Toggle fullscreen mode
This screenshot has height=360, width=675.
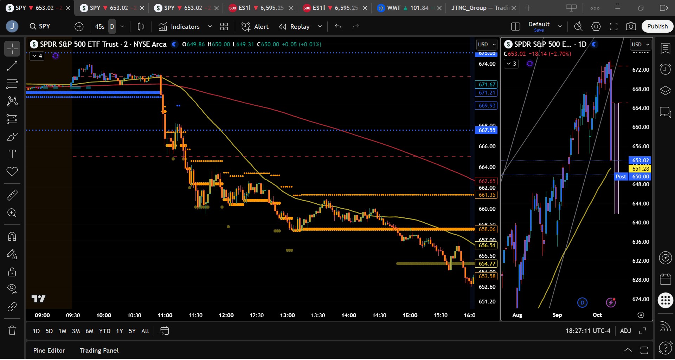pyautogui.click(x=613, y=27)
